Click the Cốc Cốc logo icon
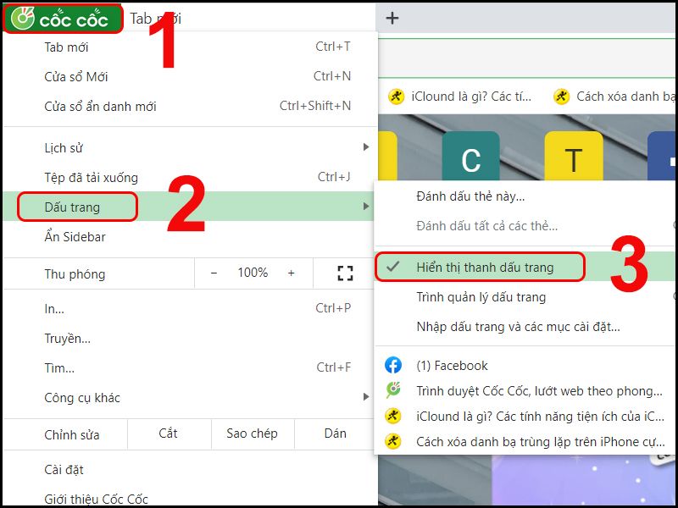The width and height of the screenshot is (678, 508). click(21, 17)
